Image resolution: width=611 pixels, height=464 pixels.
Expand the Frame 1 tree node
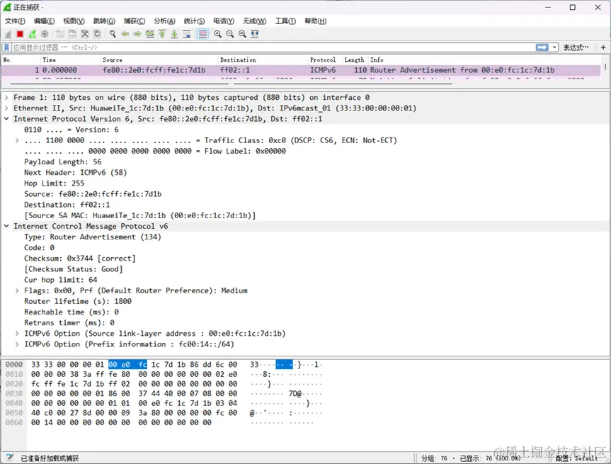click(x=6, y=98)
